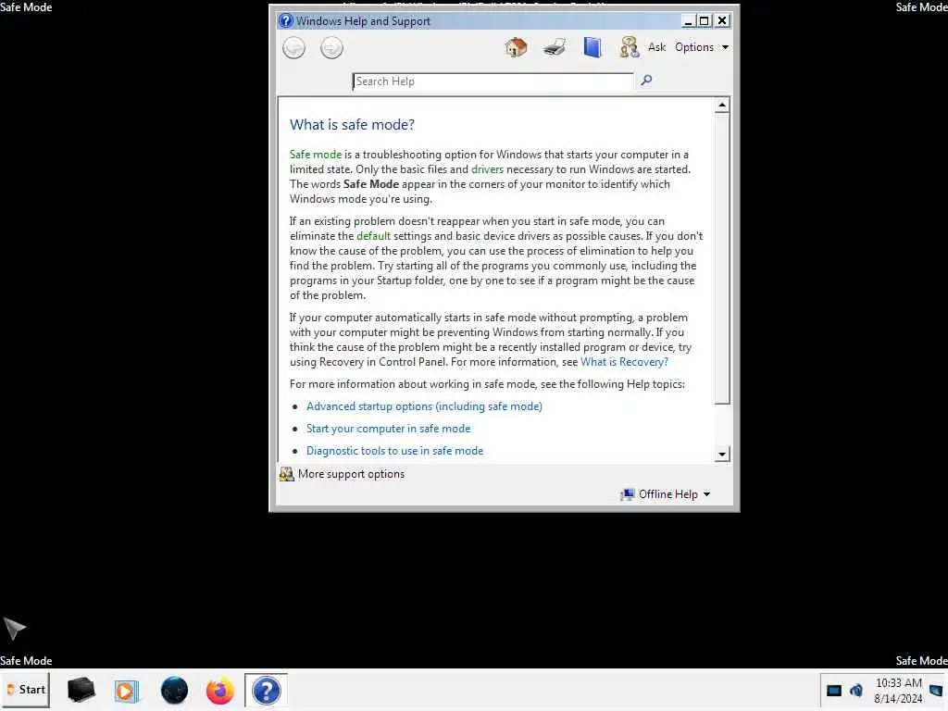
Task: Open More support options
Action: click(x=351, y=474)
